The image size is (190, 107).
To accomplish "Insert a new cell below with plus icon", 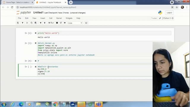I will click(x=23, y=23).
